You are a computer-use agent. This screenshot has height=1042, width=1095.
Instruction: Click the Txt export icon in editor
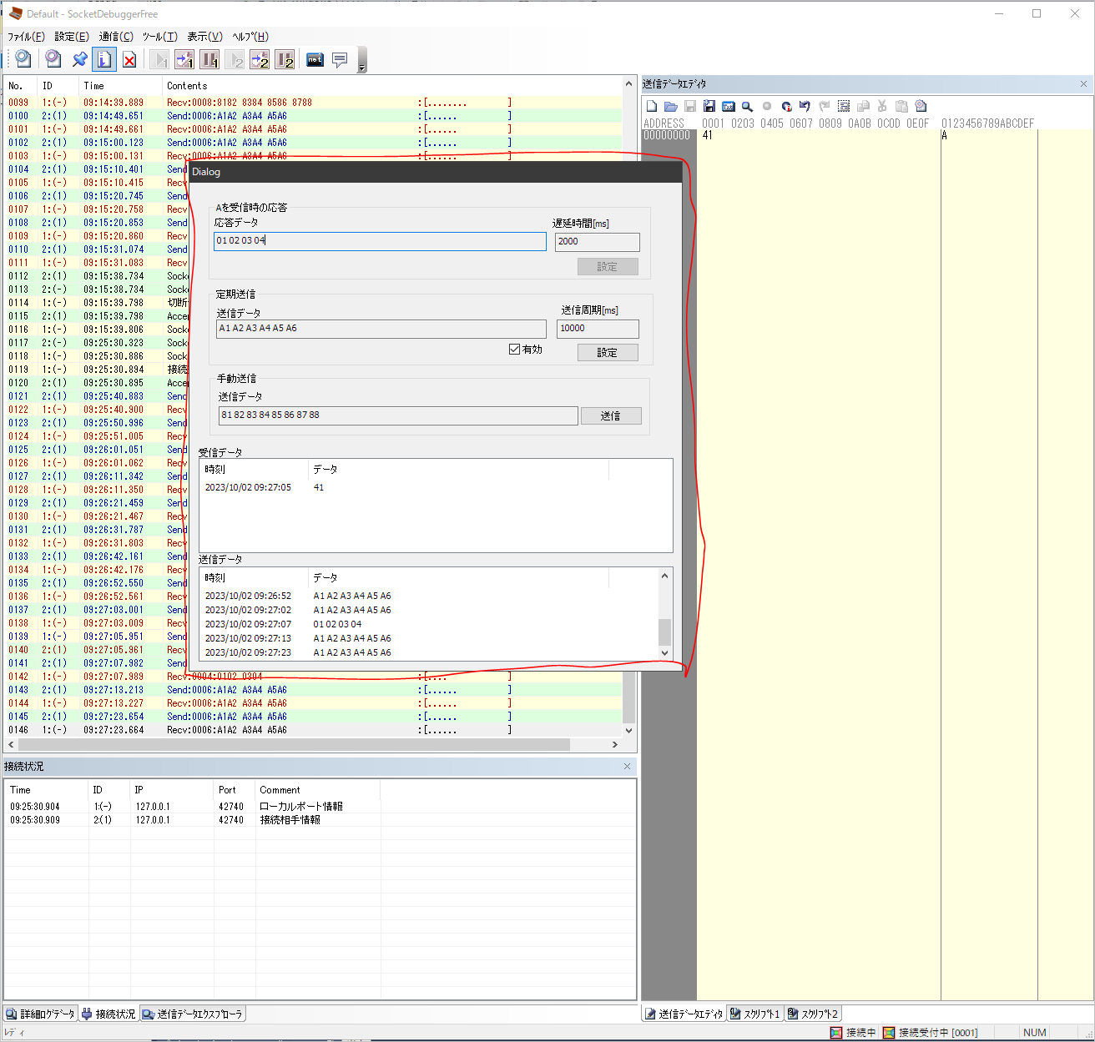[x=729, y=106]
